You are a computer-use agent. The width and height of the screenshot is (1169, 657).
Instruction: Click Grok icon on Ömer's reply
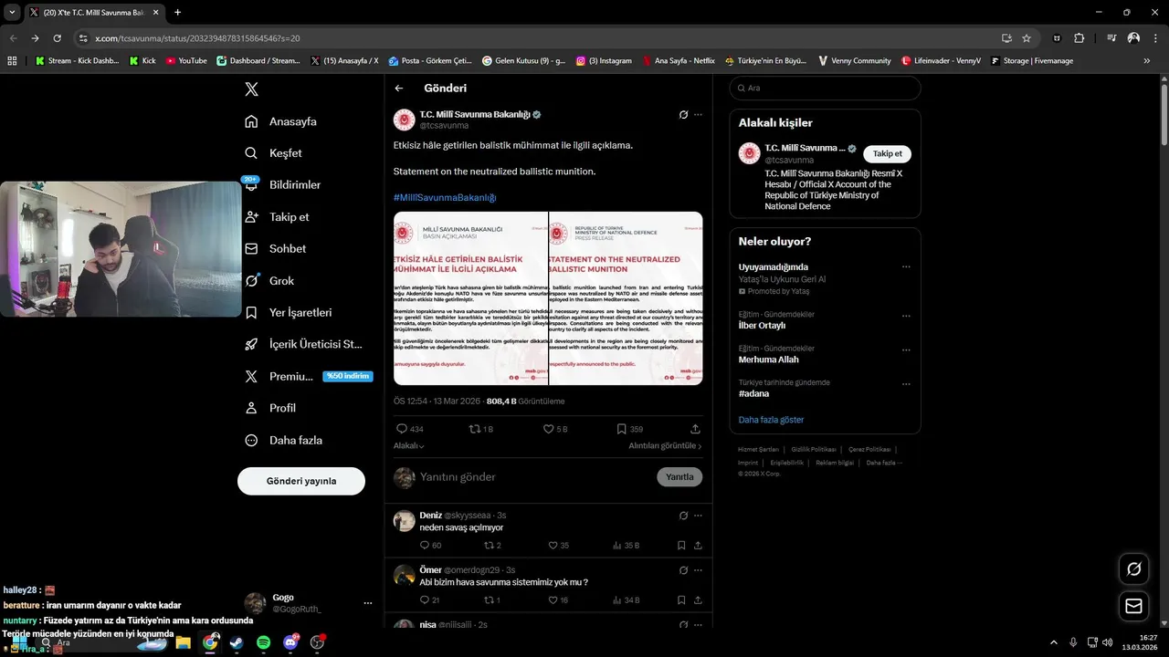tap(683, 570)
